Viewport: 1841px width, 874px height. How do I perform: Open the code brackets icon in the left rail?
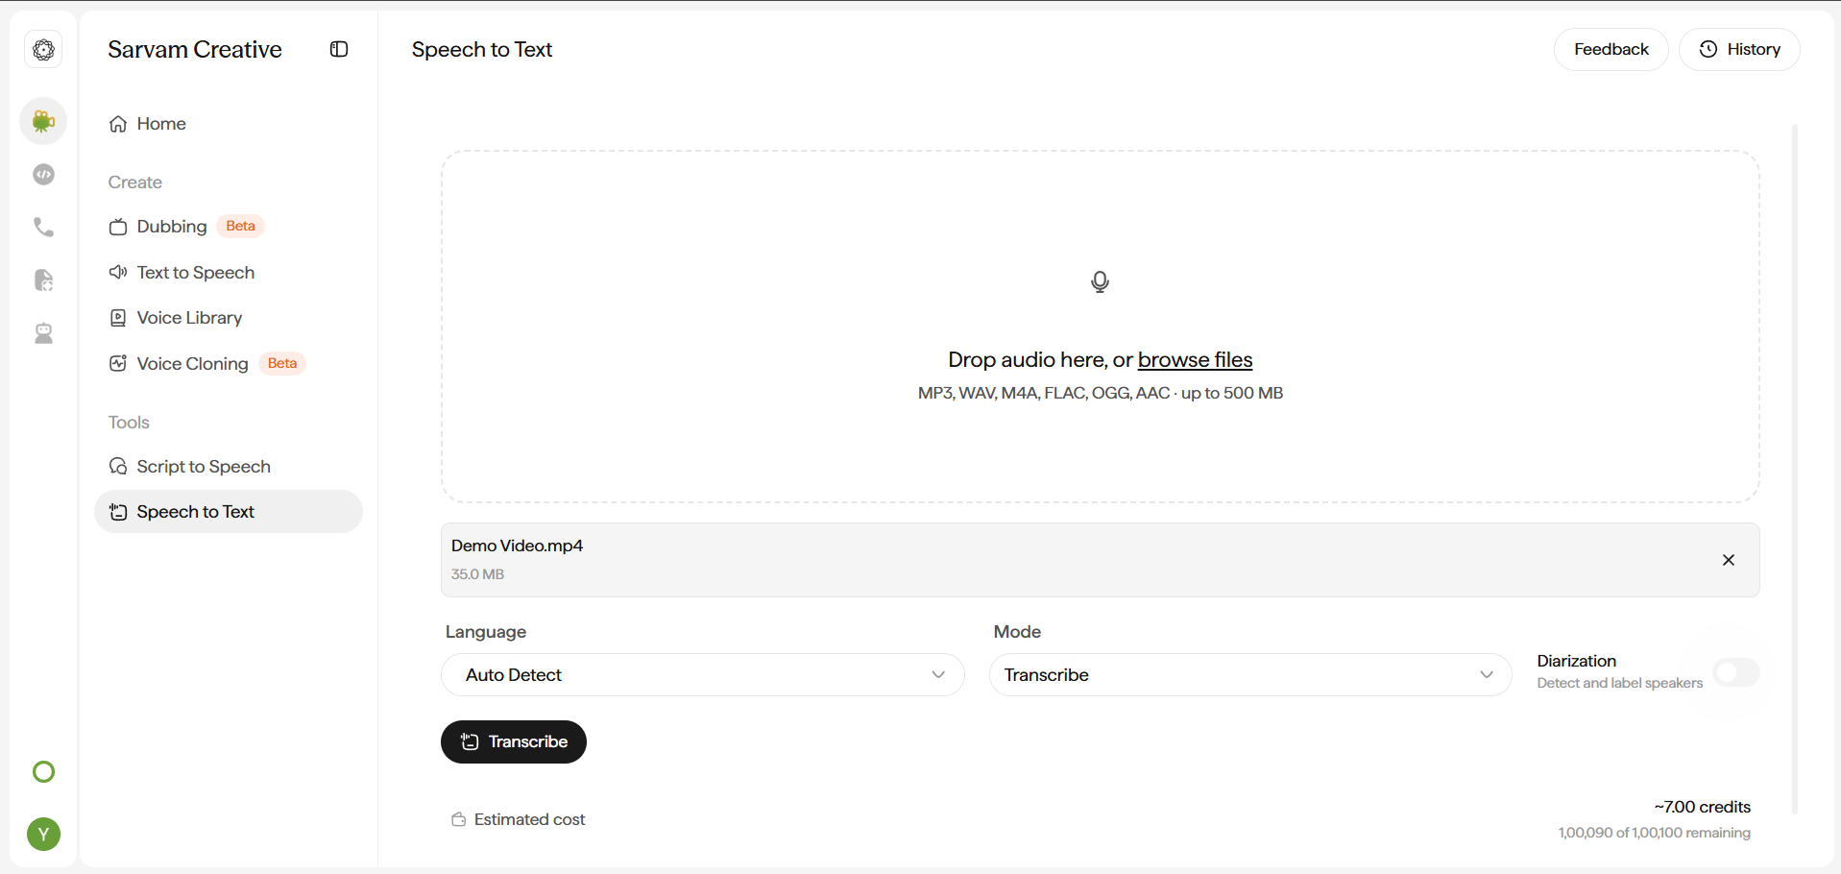click(43, 174)
